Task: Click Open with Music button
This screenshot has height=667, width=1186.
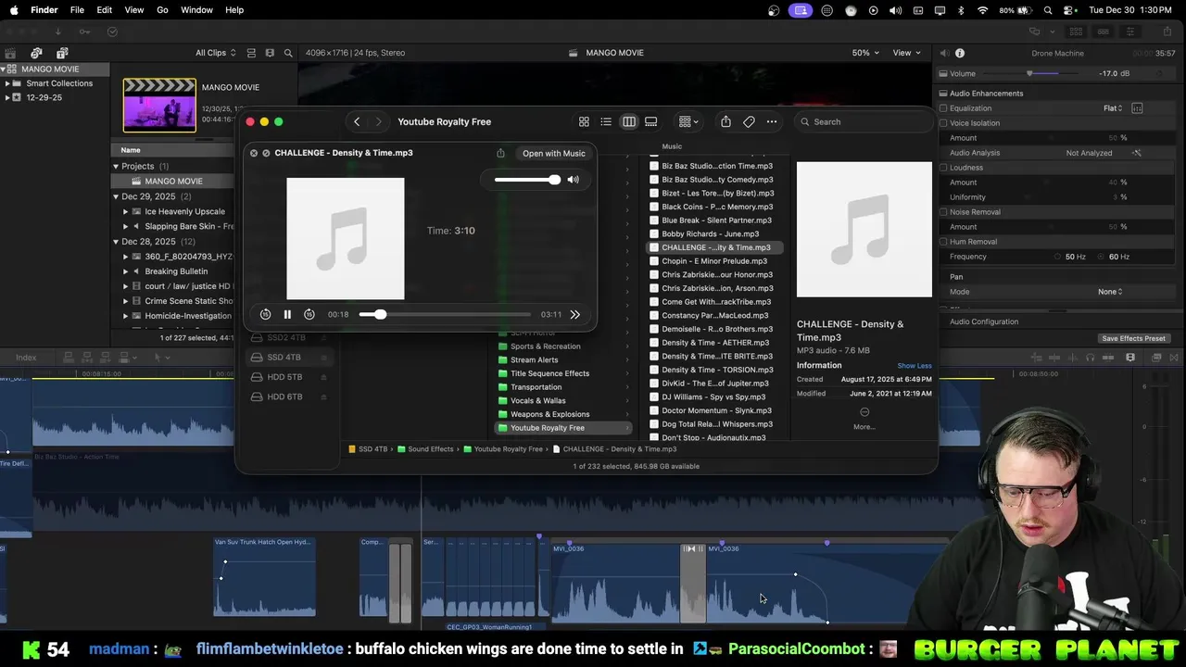Action: pos(553,153)
